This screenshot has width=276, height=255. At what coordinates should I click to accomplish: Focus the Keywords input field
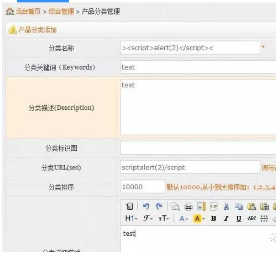pos(198,67)
